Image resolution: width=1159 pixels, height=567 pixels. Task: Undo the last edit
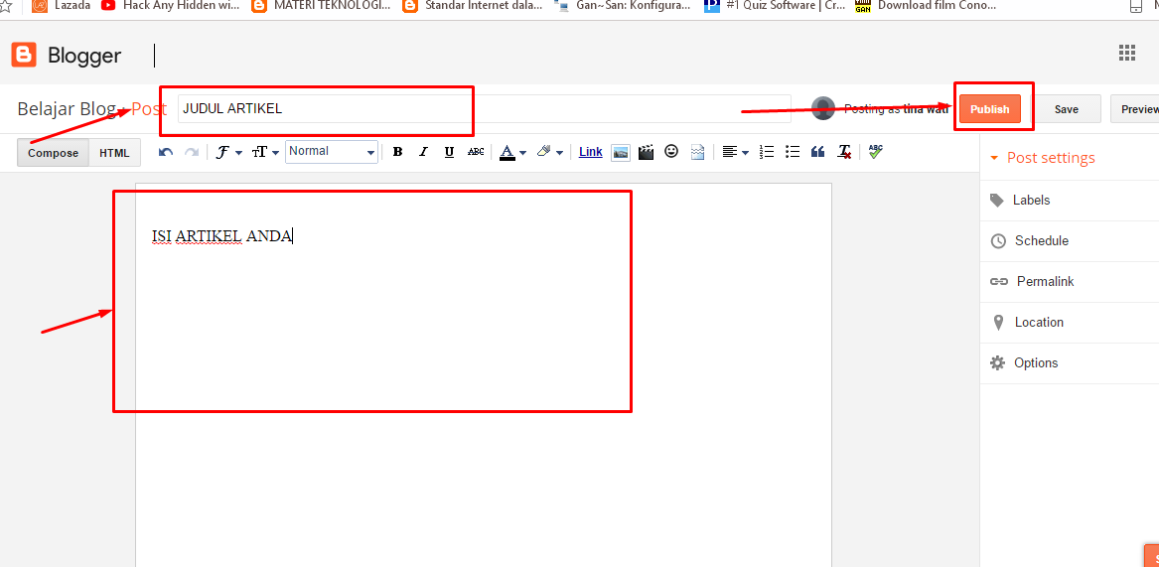tap(166, 152)
